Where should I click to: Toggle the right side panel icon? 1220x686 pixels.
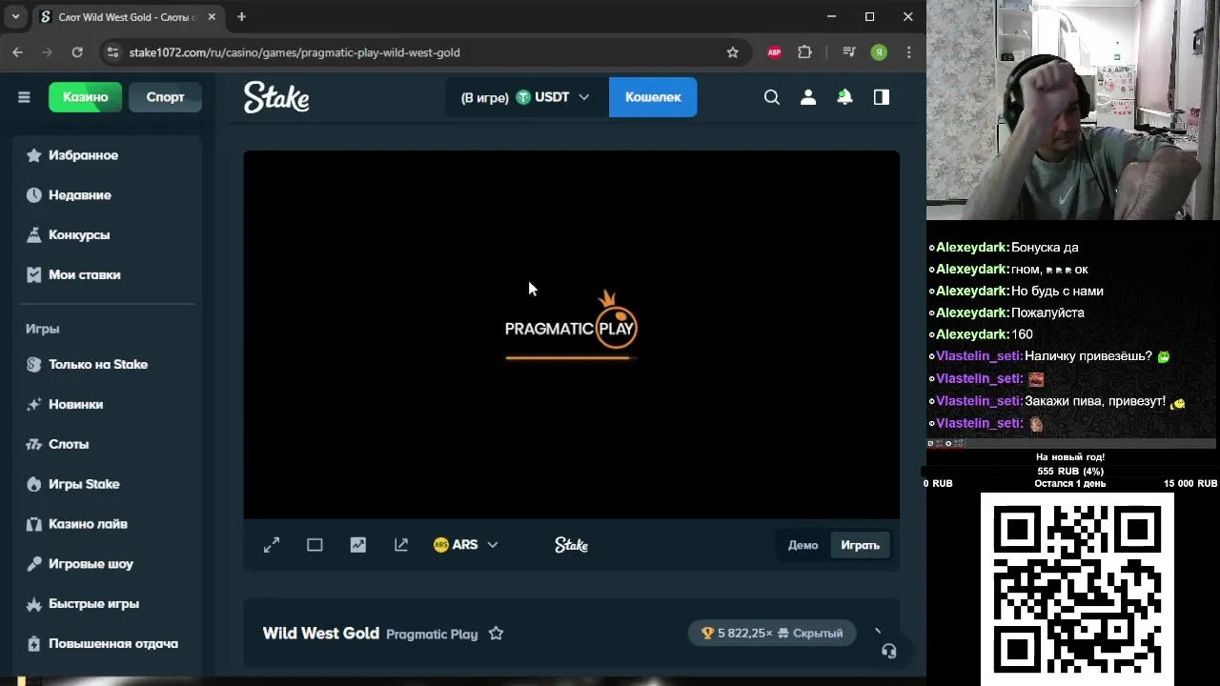click(882, 97)
